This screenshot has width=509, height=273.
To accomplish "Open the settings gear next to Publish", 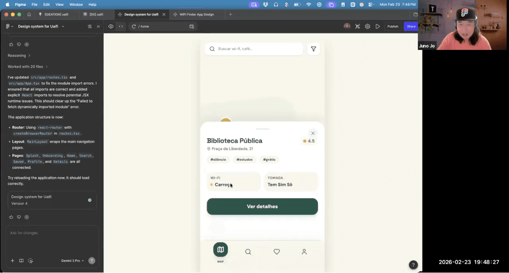I will 367,26.
